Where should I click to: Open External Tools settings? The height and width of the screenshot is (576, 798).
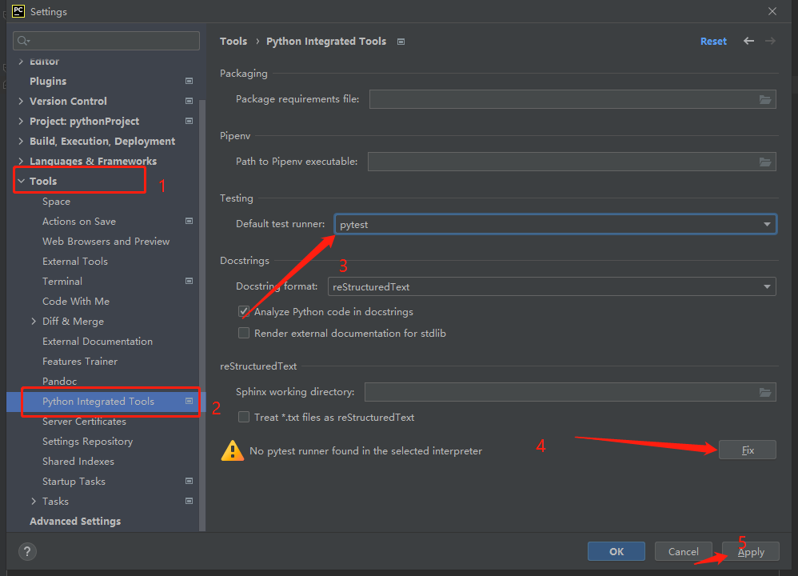[x=75, y=262]
